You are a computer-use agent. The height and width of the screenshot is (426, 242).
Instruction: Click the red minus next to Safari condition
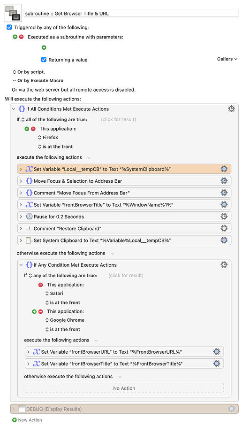pyautogui.click(x=40, y=285)
